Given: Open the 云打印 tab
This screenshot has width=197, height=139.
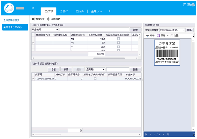Looking at the screenshot, I should tap(49, 11).
